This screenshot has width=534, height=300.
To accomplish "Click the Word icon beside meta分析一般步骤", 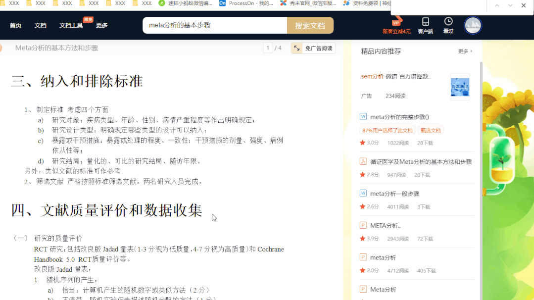I will [x=363, y=194].
